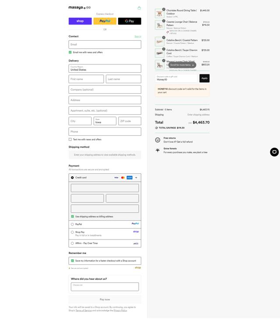Screen dimensions: 280x331
Task: Toggle Save my information for faster checkout
Action: tap(72, 261)
